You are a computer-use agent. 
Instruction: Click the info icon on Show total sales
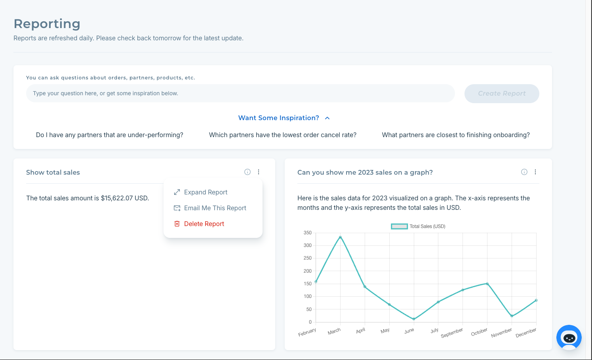(x=247, y=172)
